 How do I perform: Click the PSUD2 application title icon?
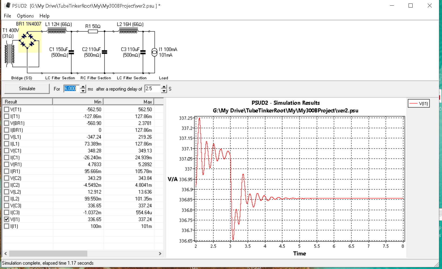[8, 5]
